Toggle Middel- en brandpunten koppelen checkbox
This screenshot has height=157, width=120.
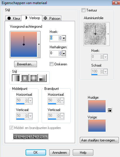click(11, 128)
